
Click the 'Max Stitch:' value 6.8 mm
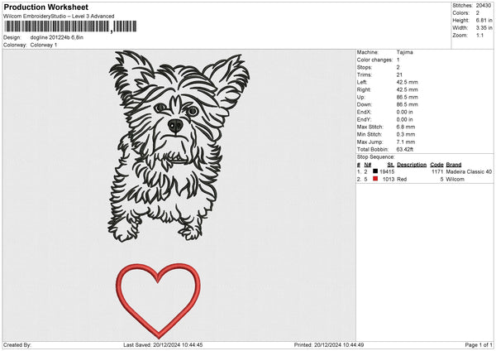pos(406,127)
